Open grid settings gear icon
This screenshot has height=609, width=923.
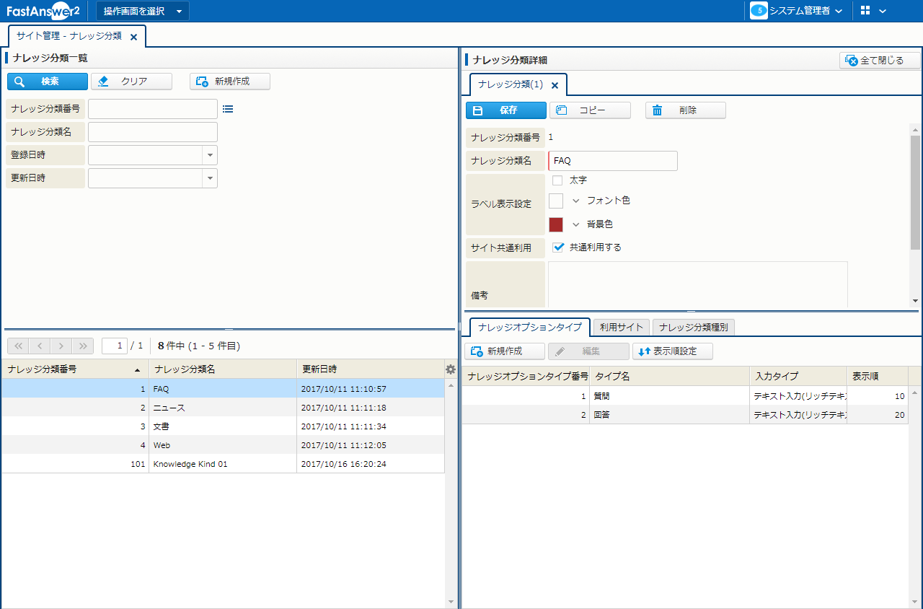(x=451, y=369)
